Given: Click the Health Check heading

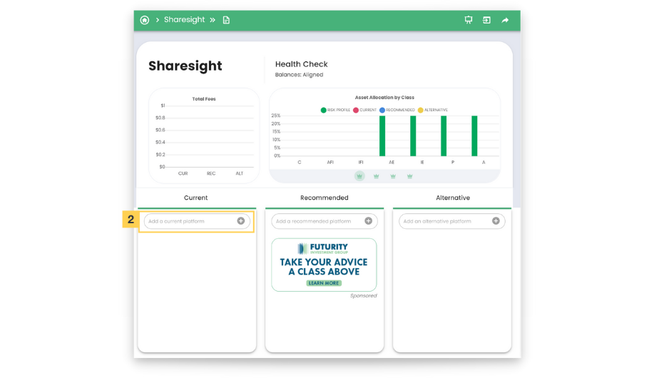Looking at the screenshot, I should 301,64.
